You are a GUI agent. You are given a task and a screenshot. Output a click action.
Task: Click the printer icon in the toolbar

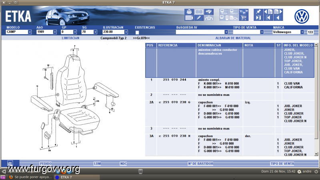pyautogui.click(x=189, y=12)
